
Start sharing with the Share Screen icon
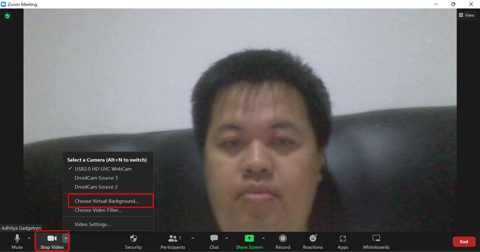tap(249, 242)
